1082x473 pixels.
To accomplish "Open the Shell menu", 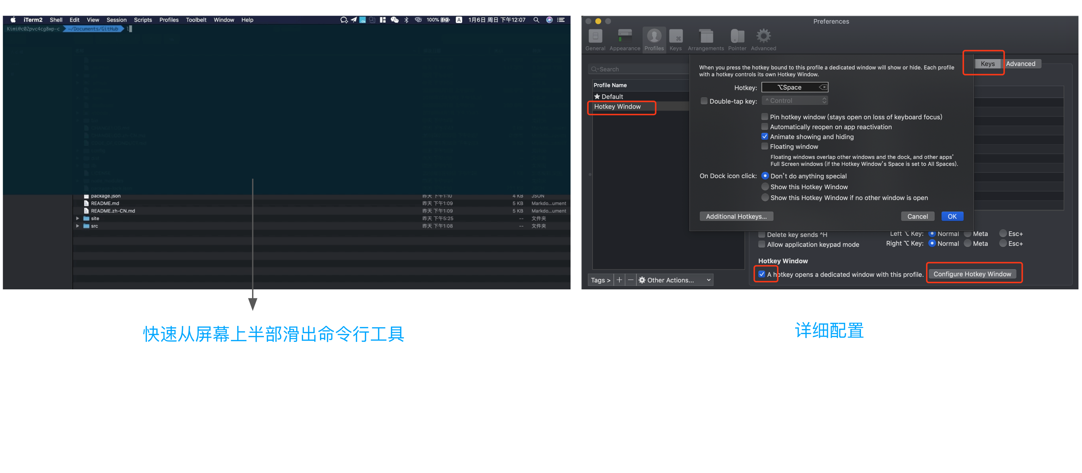I will coord(56,20).
